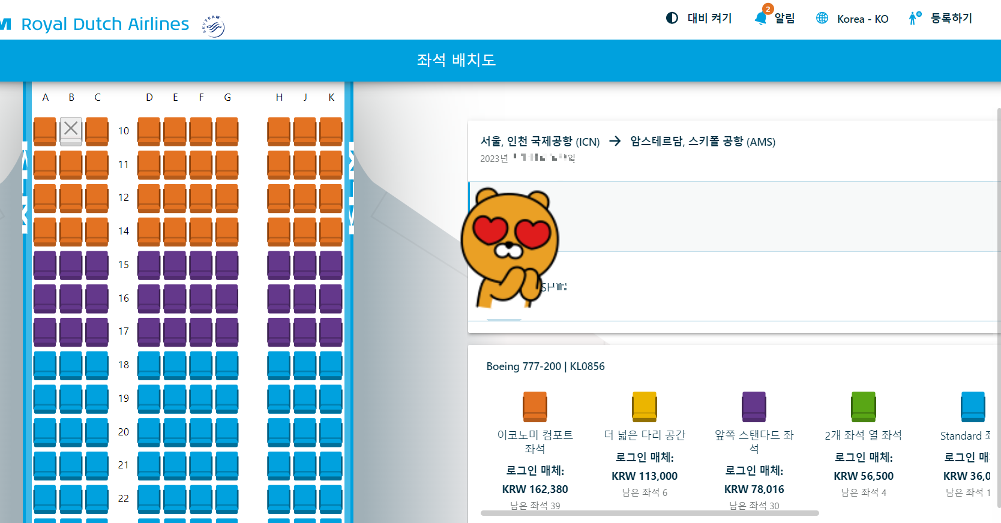Click price KRW 78,016
The height and width of the screenshot is (523, 1001).
coord(754,489)
